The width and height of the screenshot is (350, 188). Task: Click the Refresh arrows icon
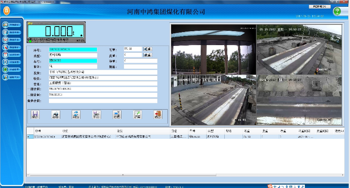coord(76,115)
